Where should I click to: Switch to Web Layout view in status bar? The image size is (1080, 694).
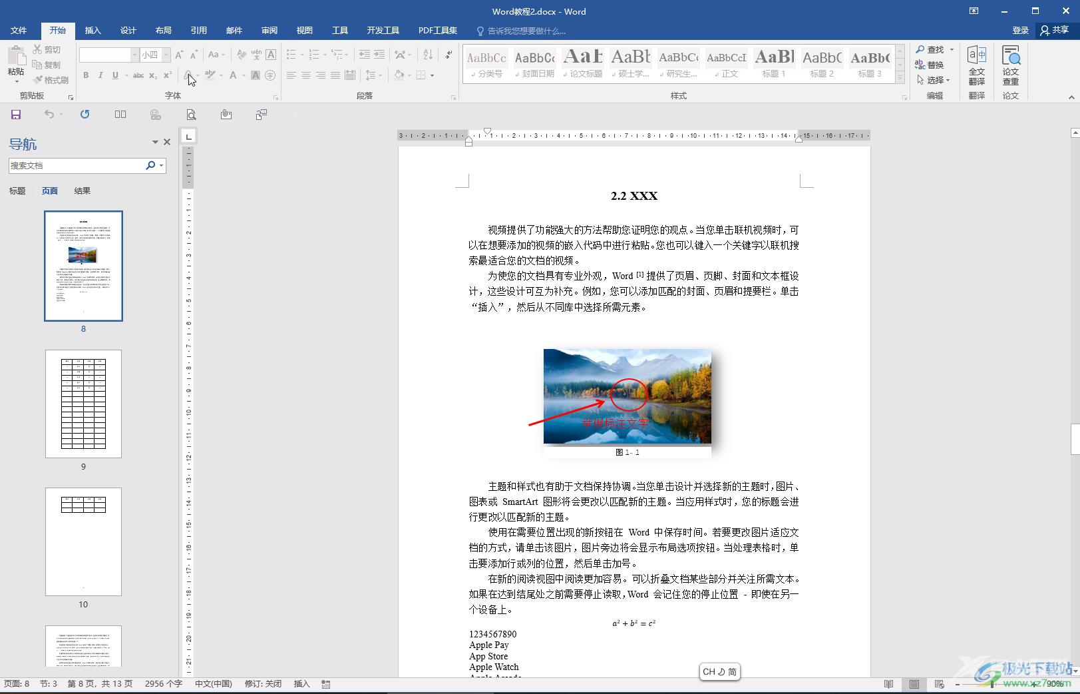point(939,684)
